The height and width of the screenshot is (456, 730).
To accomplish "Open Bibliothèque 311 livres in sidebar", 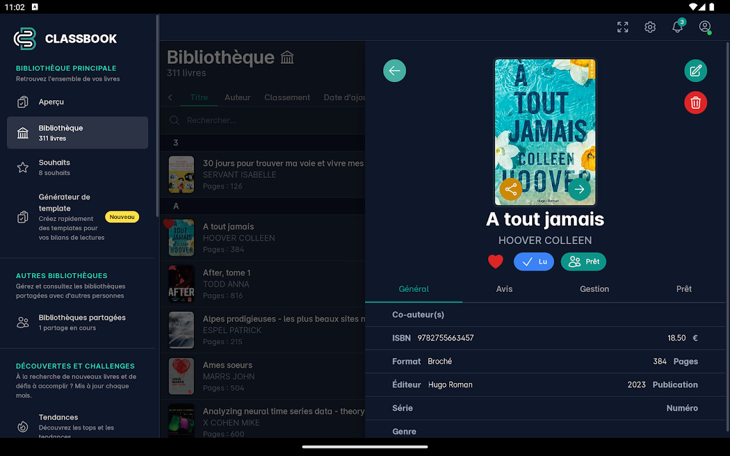I will [78, 133].
